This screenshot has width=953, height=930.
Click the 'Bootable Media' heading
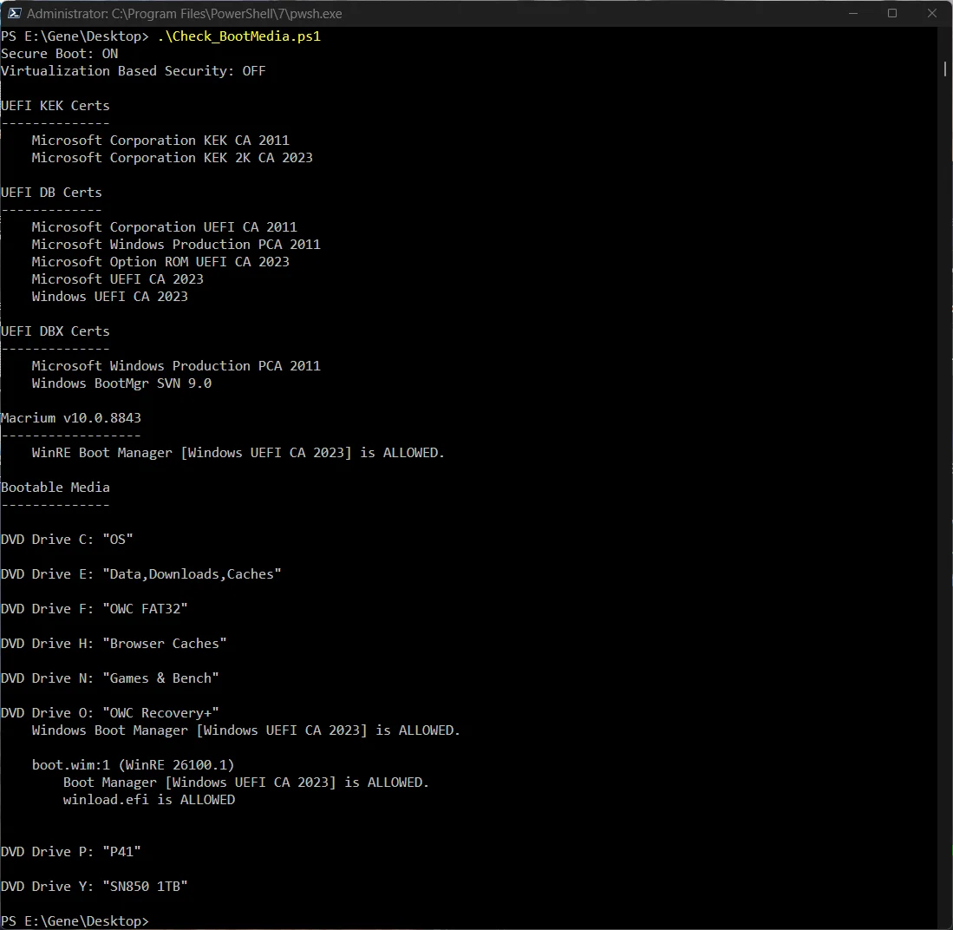(x=55, y=488)
